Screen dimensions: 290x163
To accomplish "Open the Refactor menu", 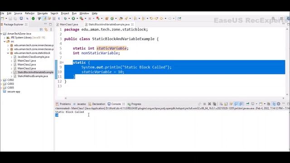I will coord(29,13).
